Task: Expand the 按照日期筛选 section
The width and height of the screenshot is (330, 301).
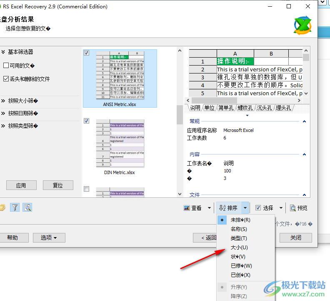Action: tap(3, 113)
